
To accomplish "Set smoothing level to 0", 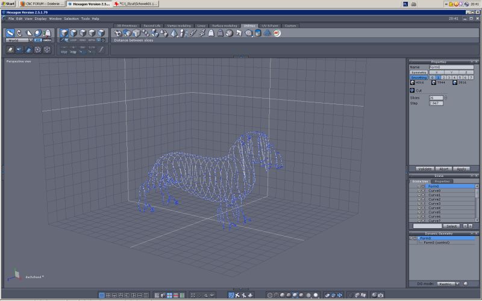I will tap(432, 78).
